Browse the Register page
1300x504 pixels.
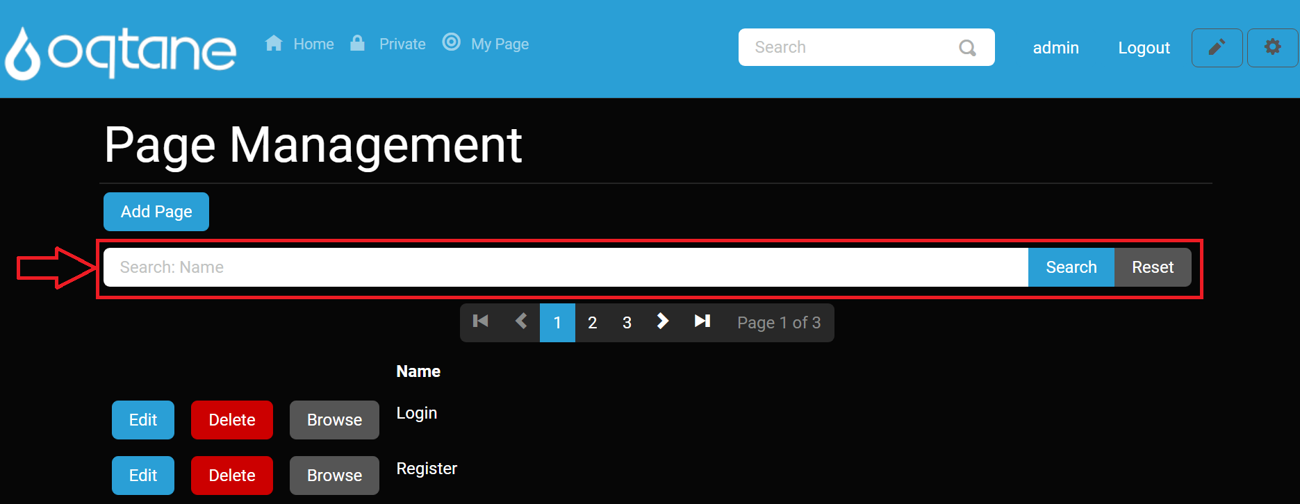334,476
